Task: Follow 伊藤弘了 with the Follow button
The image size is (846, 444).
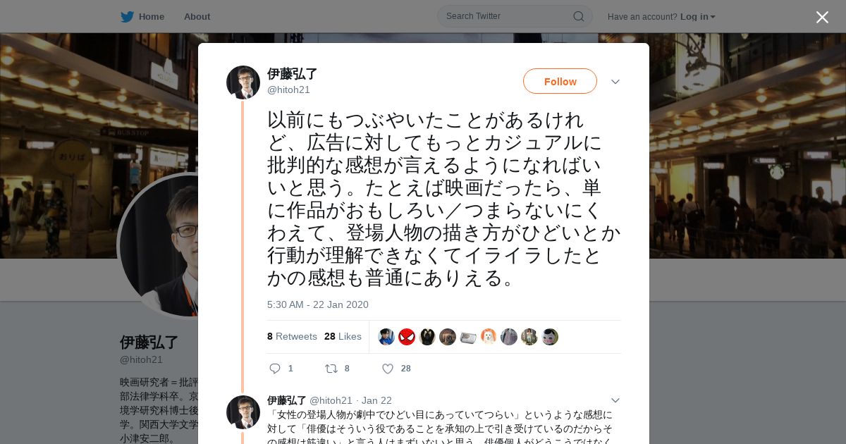Action: pos(560,81)
